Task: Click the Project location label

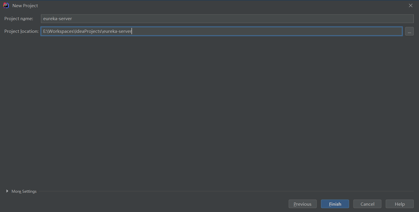Action: 21,31
